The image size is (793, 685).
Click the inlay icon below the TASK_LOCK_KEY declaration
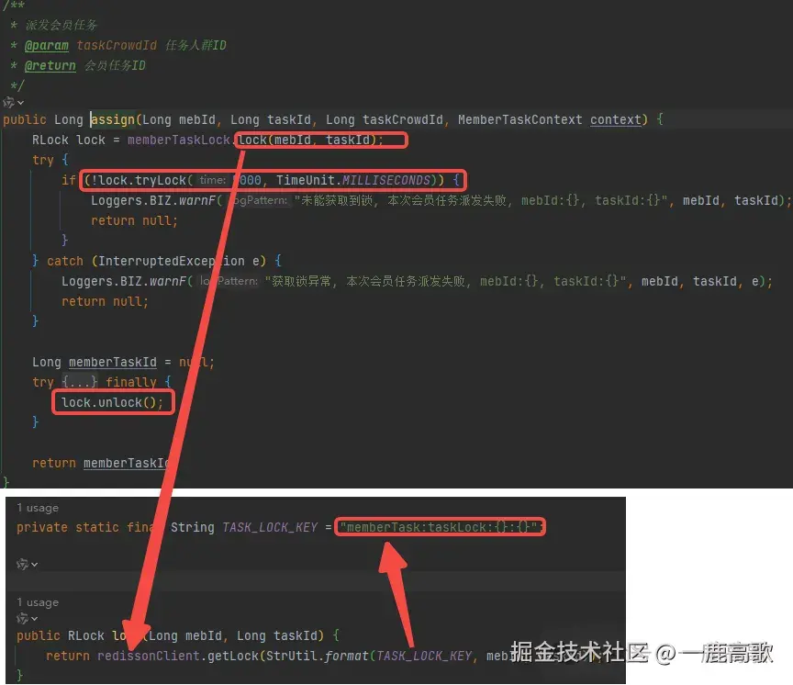27,564
